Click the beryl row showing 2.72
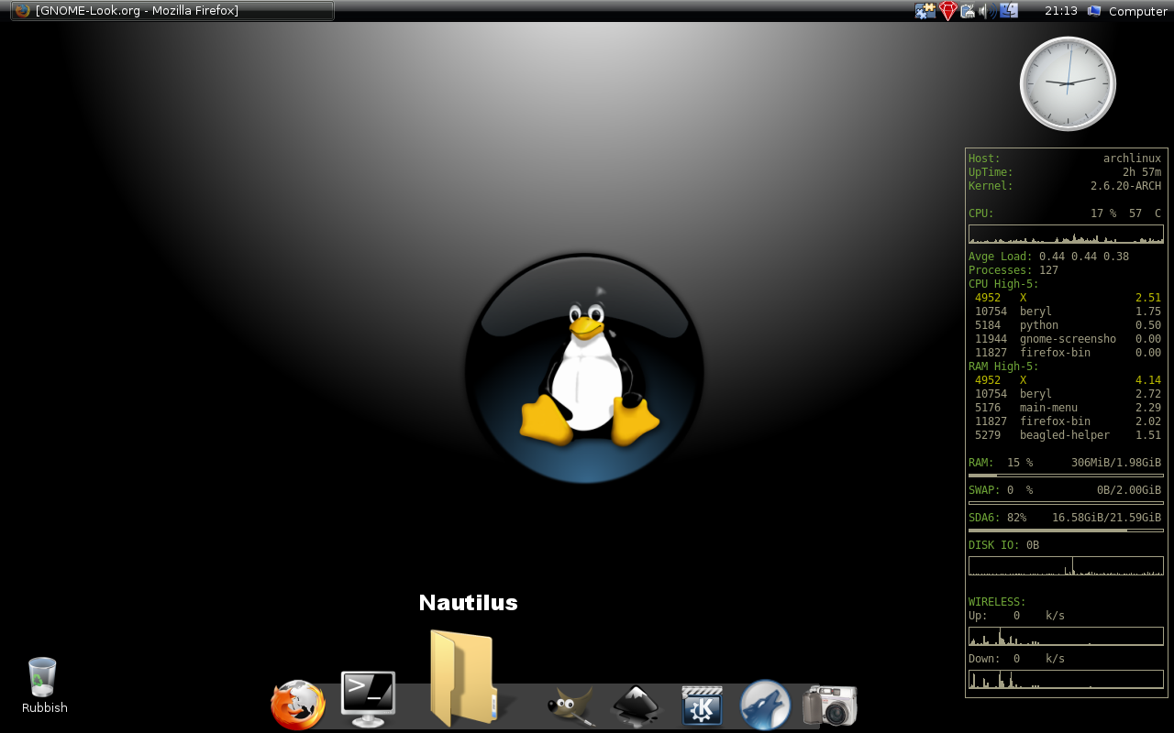Viewport: 1174px width, 733px height. coord(1068,394)
